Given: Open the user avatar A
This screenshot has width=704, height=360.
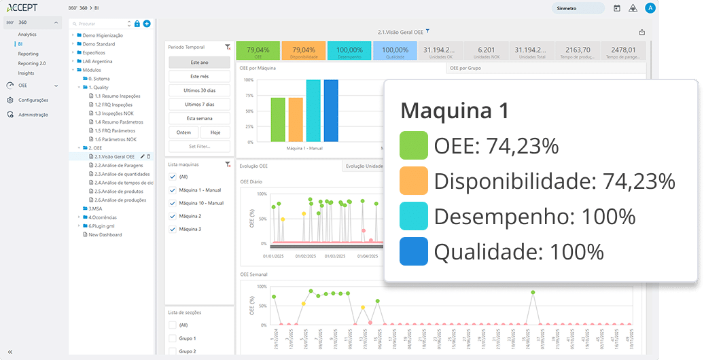Looking at the screenshot, I should [650, 8].
